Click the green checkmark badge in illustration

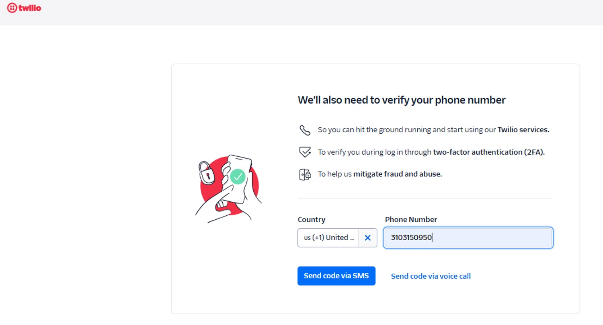click(238, 176)
